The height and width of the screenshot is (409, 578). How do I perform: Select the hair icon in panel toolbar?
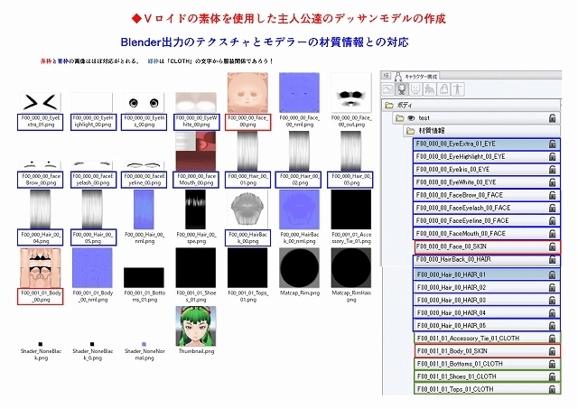point(430,89)
